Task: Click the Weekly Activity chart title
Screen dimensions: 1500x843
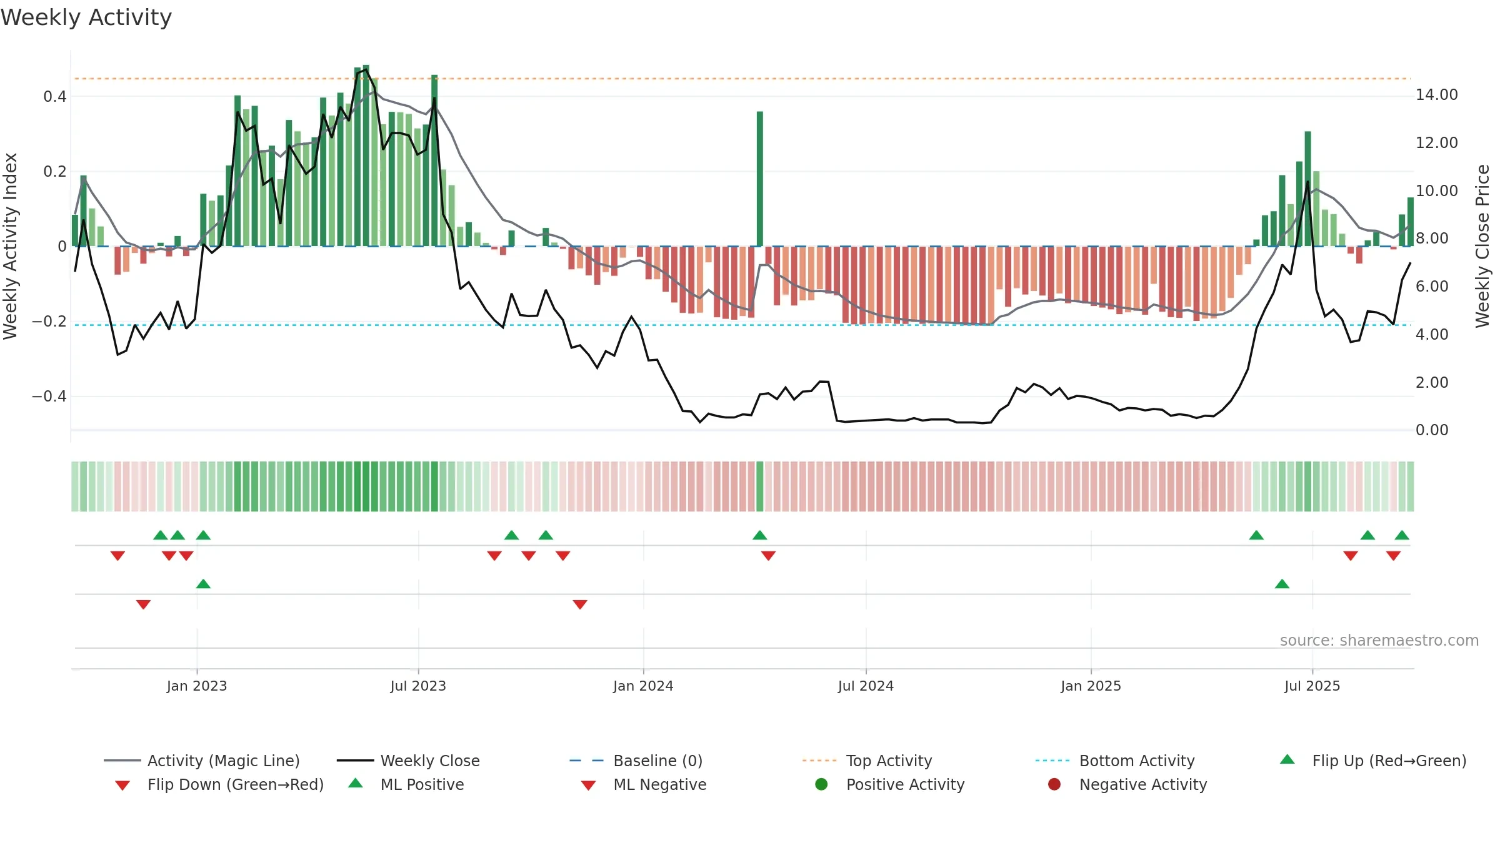Action: (86, 17)
